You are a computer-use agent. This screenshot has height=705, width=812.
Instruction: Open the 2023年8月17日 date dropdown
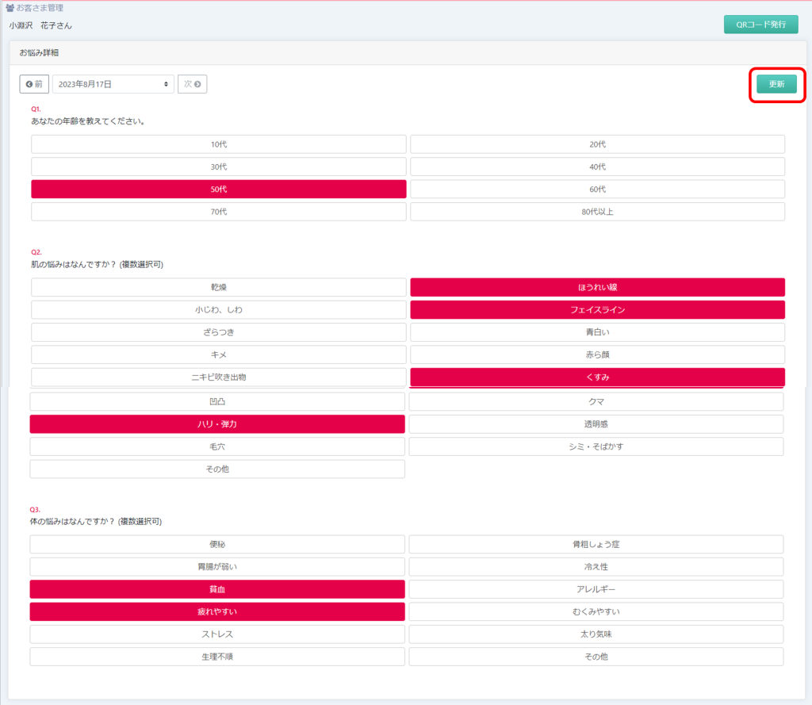pyautogui.click(x=113, y=84)
